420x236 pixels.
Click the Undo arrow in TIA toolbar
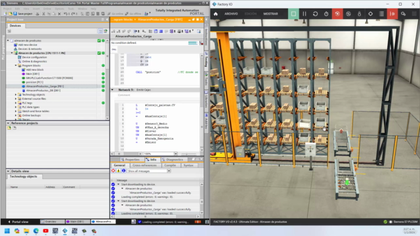pyautogui.click(x=65, y=14)
